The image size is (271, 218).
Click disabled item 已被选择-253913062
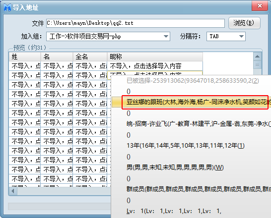tap(191, 81)
